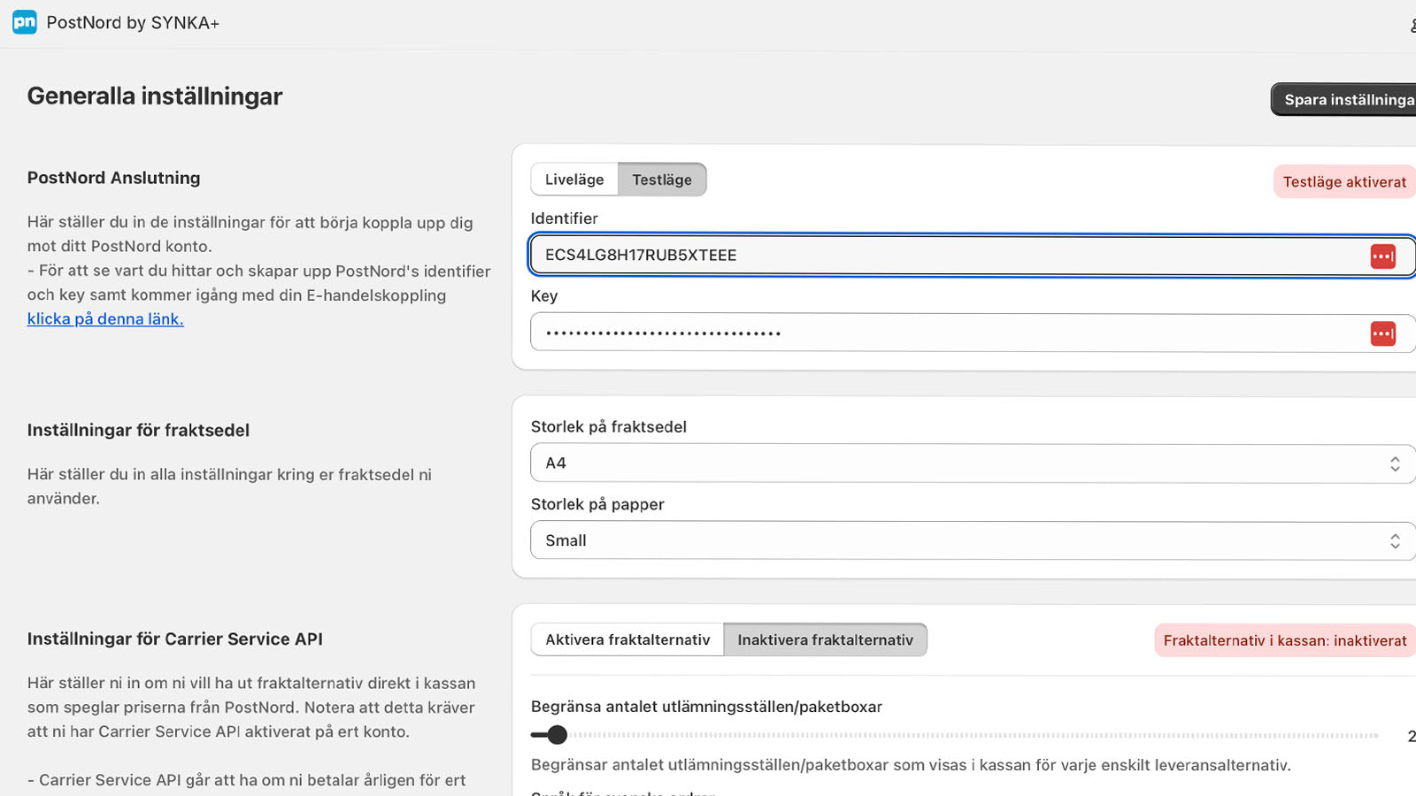The width and height of the screenshot is (1416, 796).
Task: Click the 'Fraktalternativ i kassan: inaktiverat' badge
Action: pyautogui.click(x=1285, y=640)
